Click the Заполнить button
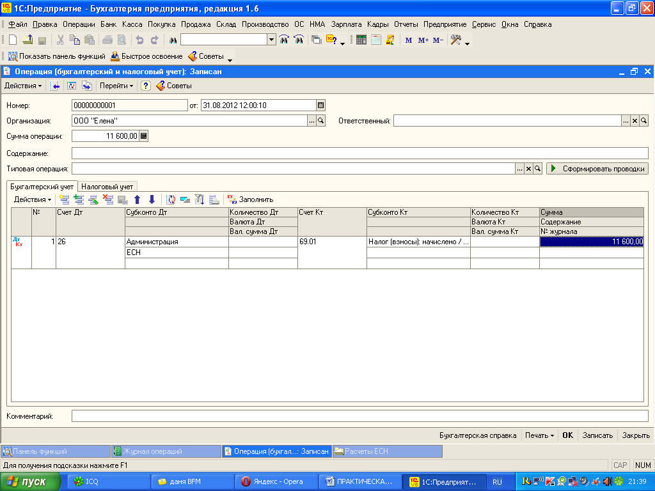The image size is (655, 491). coord(250,199)
